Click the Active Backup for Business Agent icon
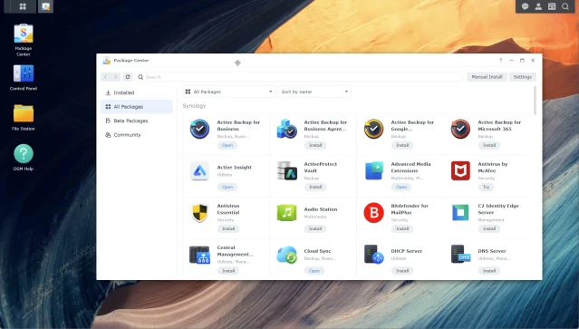This screenshot has width=579, height=329. (287, 129)
